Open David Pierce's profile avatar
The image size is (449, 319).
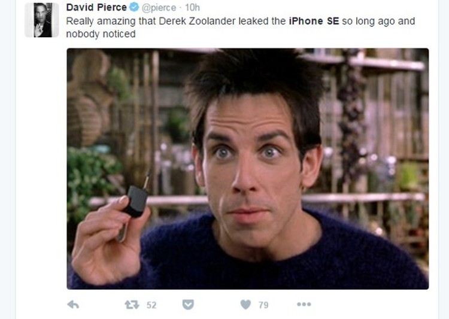pos(42,20)
